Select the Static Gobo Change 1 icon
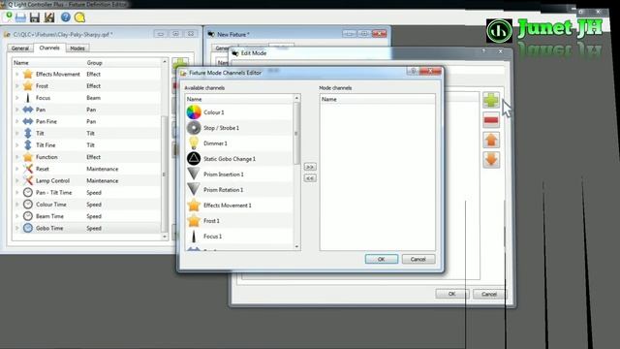Screen dimensions: 620x349 click(x=194, y=159)
